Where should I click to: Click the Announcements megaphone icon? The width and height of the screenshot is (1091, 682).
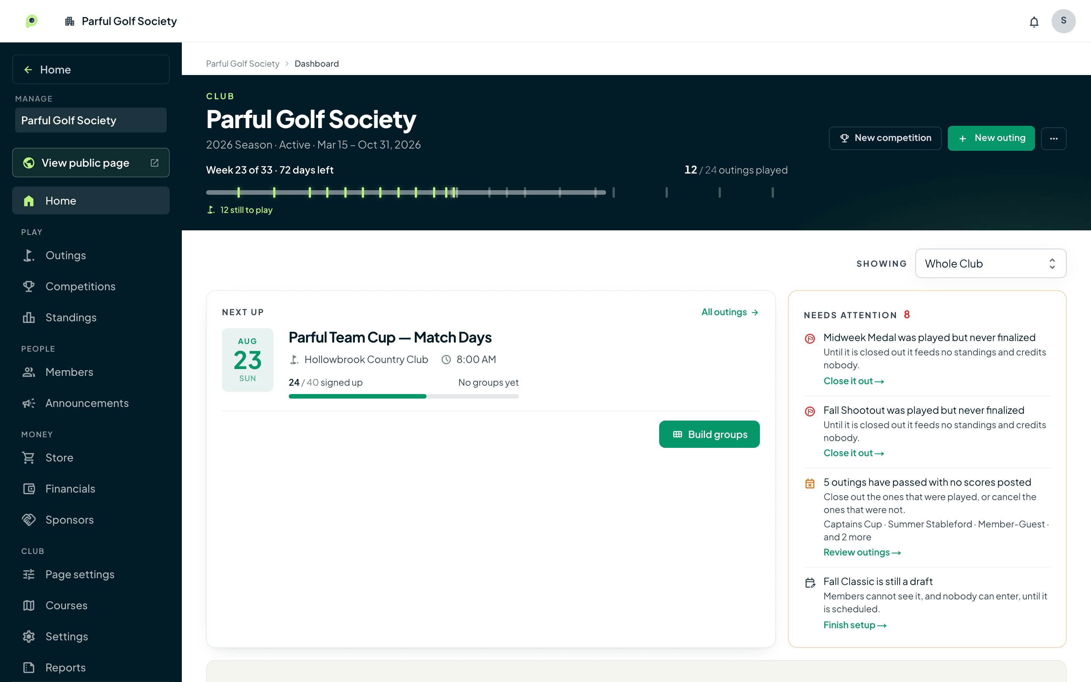click(x=29, y=403)
